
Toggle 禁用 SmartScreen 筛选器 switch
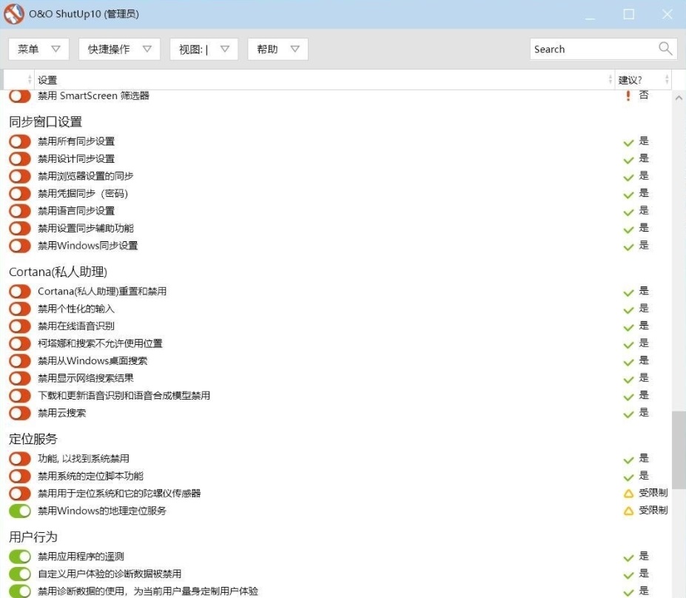tap(20, 96)
